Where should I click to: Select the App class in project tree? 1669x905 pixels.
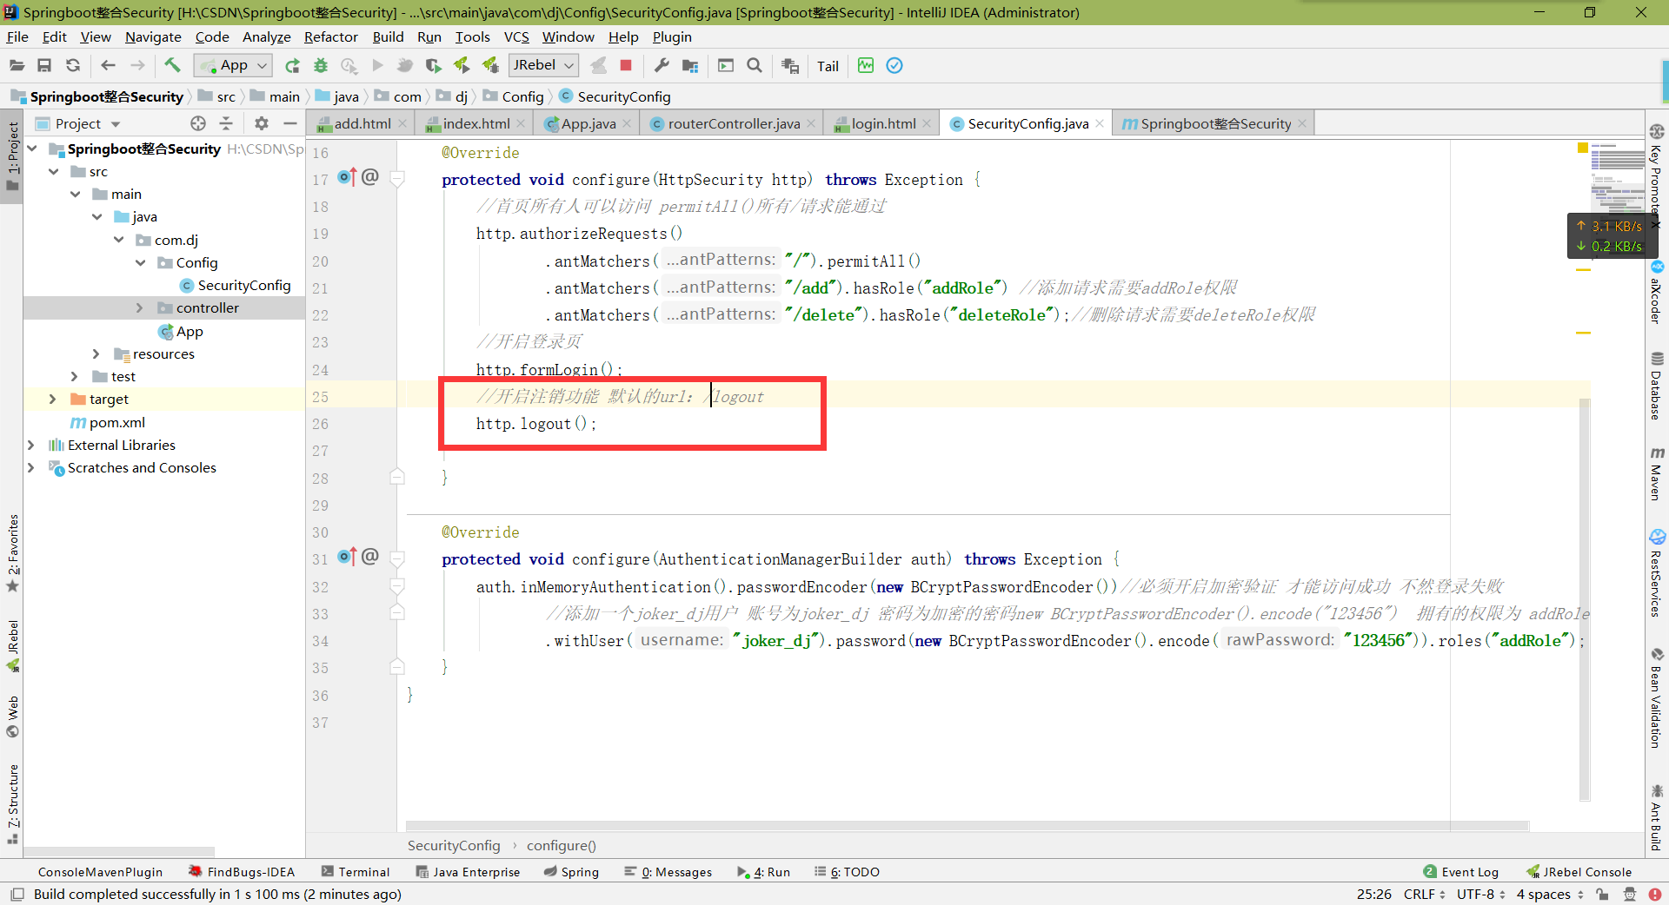click(181, 332)
